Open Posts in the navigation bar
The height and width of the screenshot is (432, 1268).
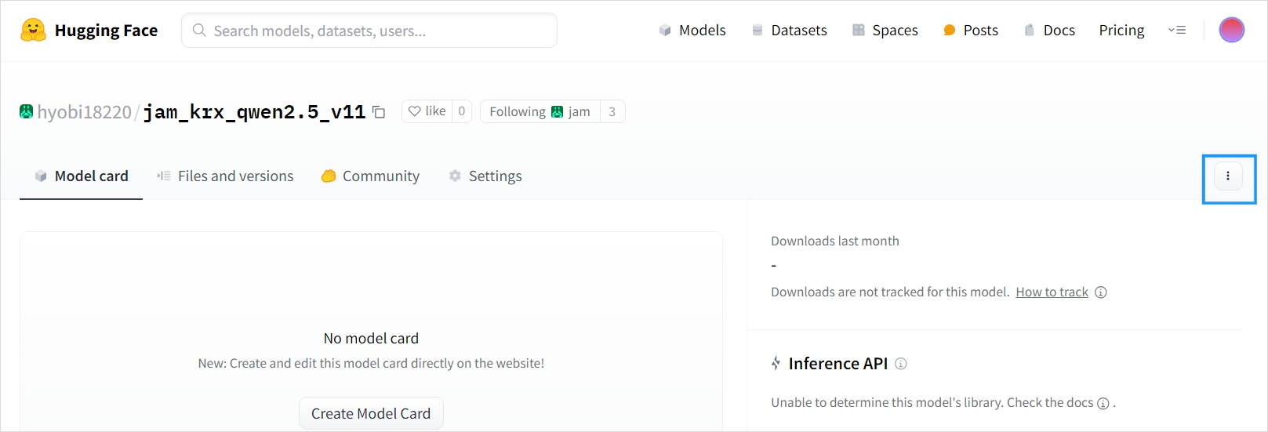click(x=971, y=31)
